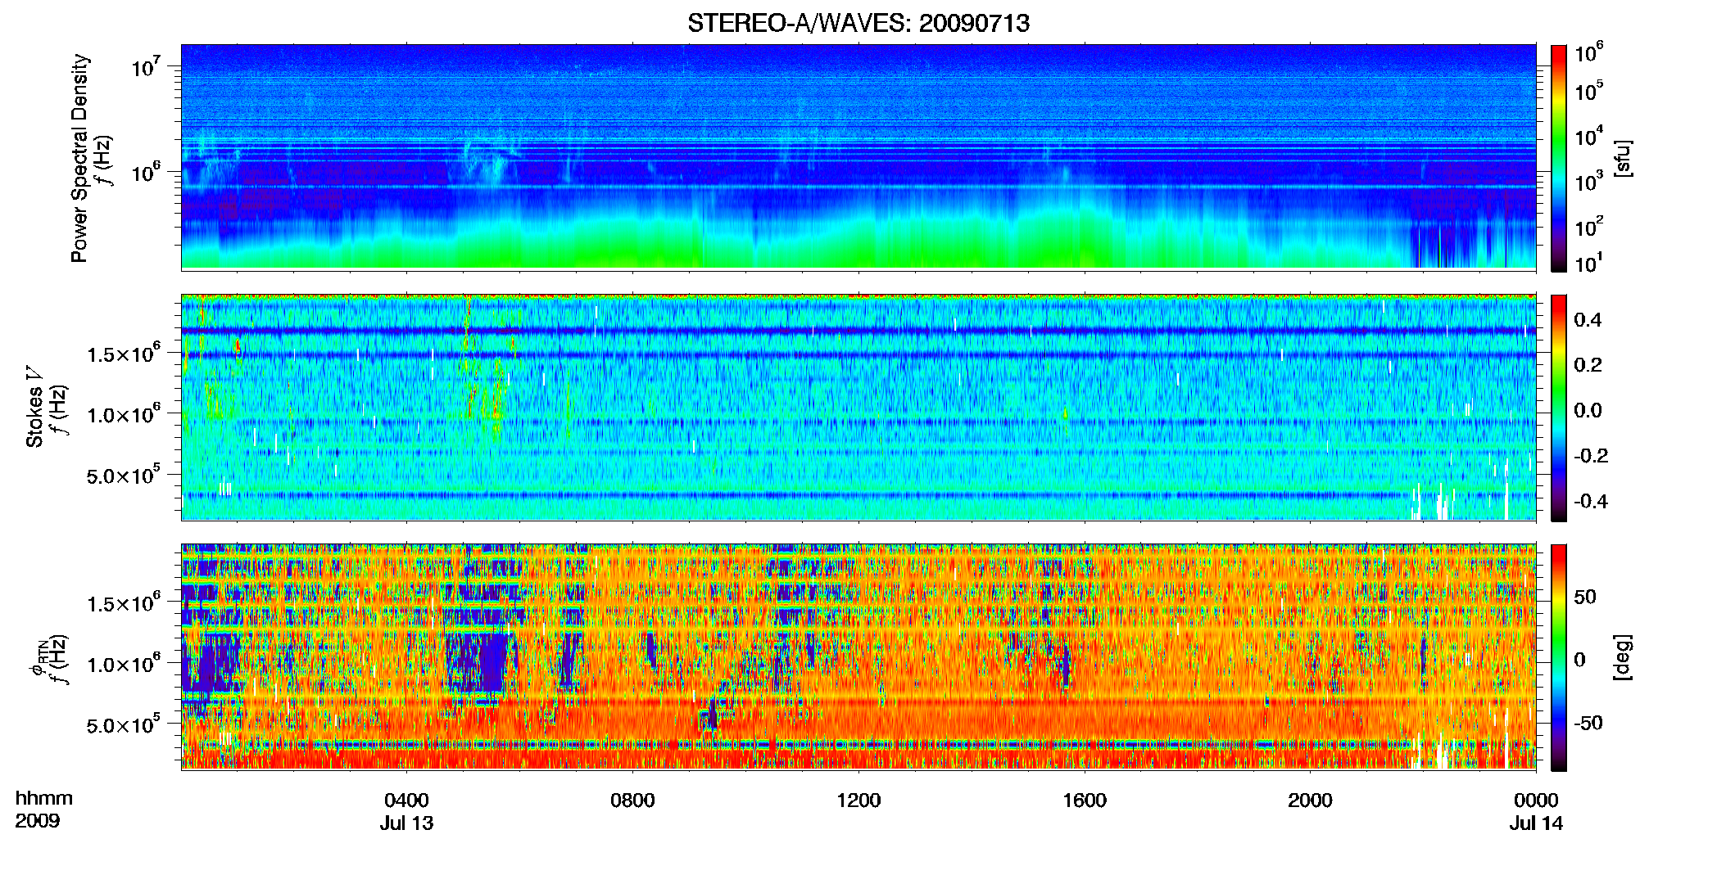Click the Stokes V axis label

[x=34, y=407]
